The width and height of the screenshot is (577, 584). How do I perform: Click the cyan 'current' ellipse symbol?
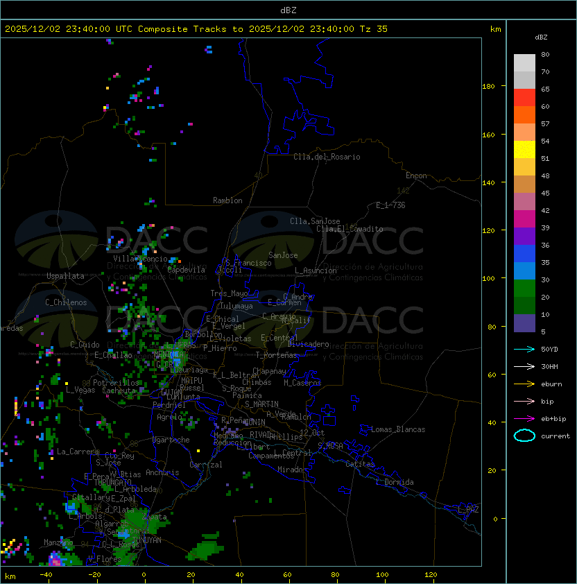[524, 436]
